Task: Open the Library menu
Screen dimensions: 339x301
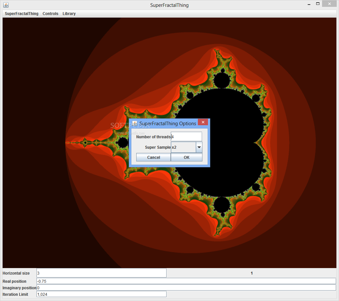Action: click(x=69, y=14)
